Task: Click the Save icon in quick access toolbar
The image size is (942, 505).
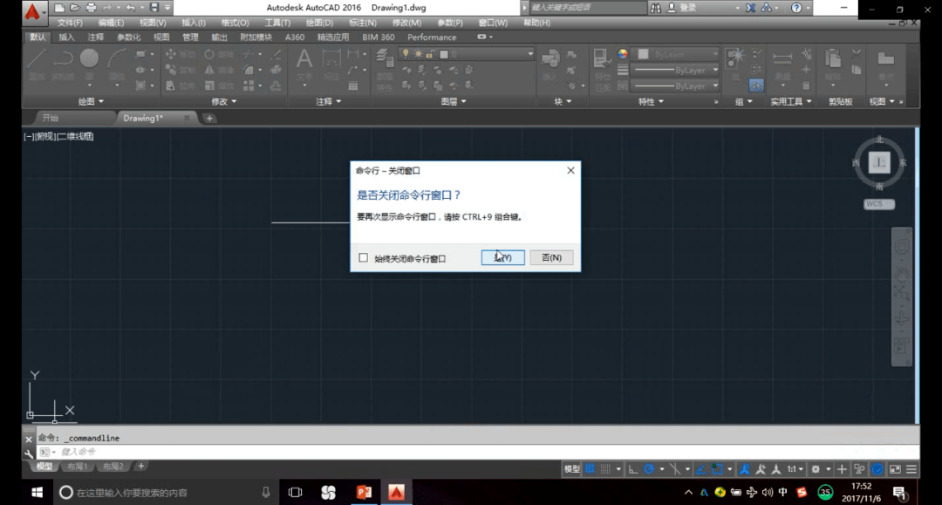Action: [154, 8]
